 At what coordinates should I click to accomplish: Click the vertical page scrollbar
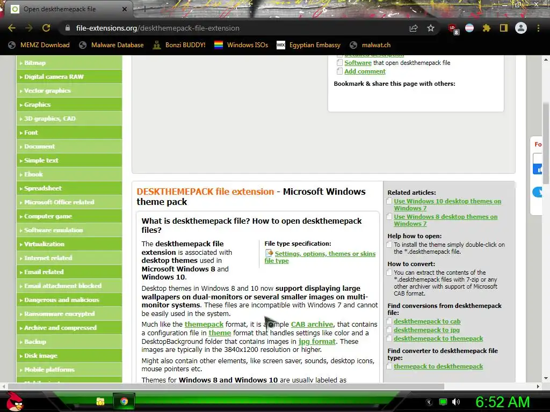tap(546, 143)
